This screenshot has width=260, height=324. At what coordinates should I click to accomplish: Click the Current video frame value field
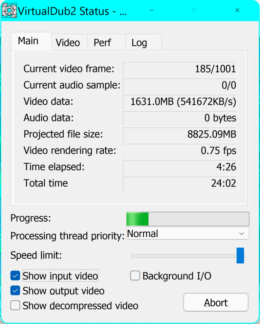click(180, 69)
